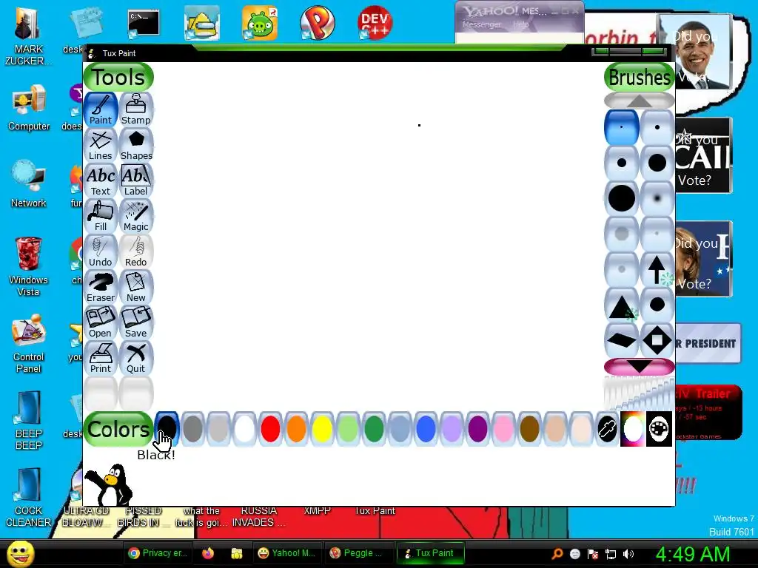Open the volume tray icon
Screen dimensions: 758x568
coord(628,554)
